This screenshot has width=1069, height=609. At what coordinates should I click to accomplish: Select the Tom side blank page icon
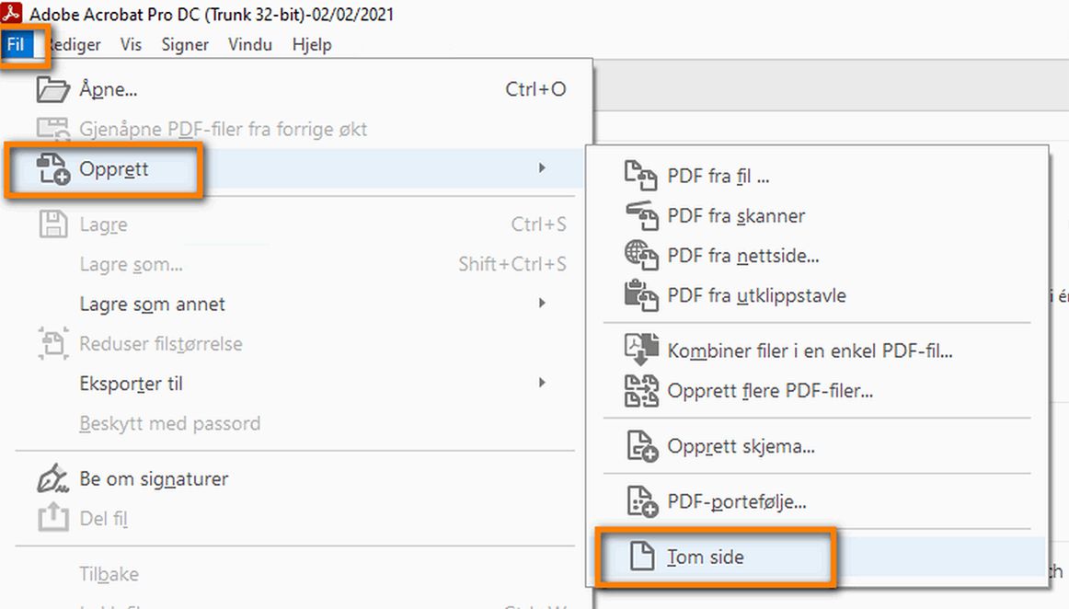click(x=644, y=557)
